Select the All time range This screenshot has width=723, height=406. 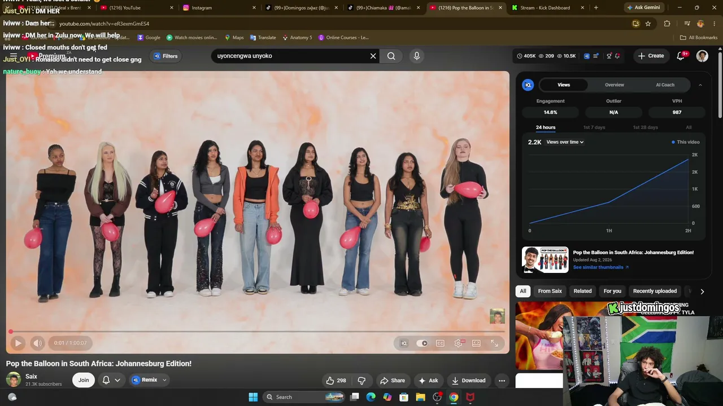(x=689, y=127)
